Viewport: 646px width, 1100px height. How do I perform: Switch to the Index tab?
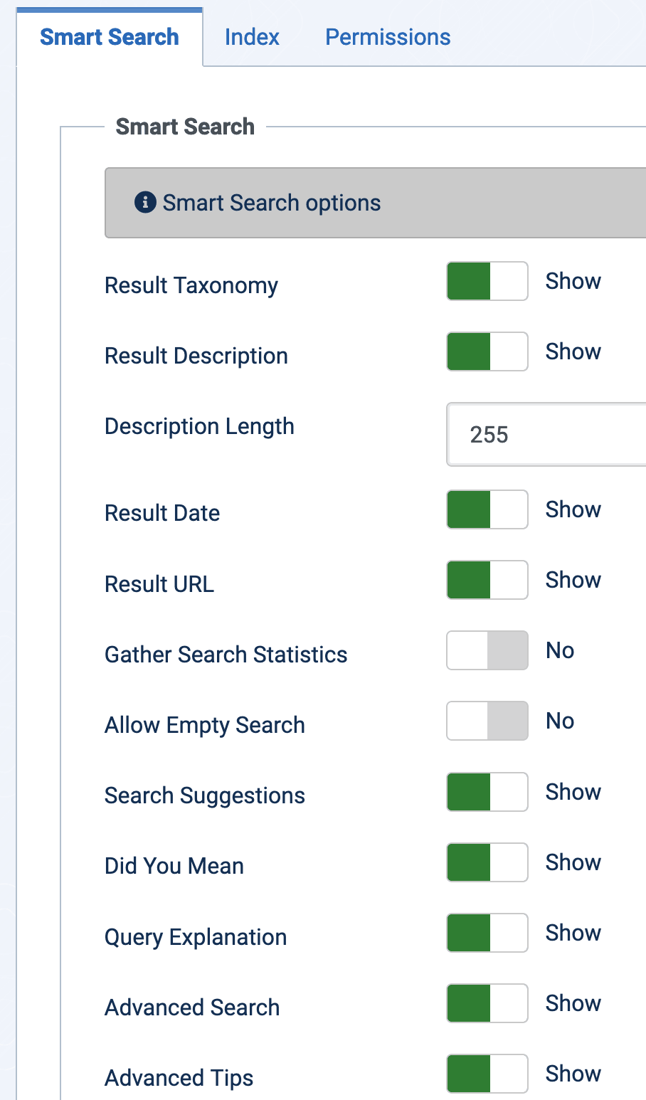tap(252, 37)
